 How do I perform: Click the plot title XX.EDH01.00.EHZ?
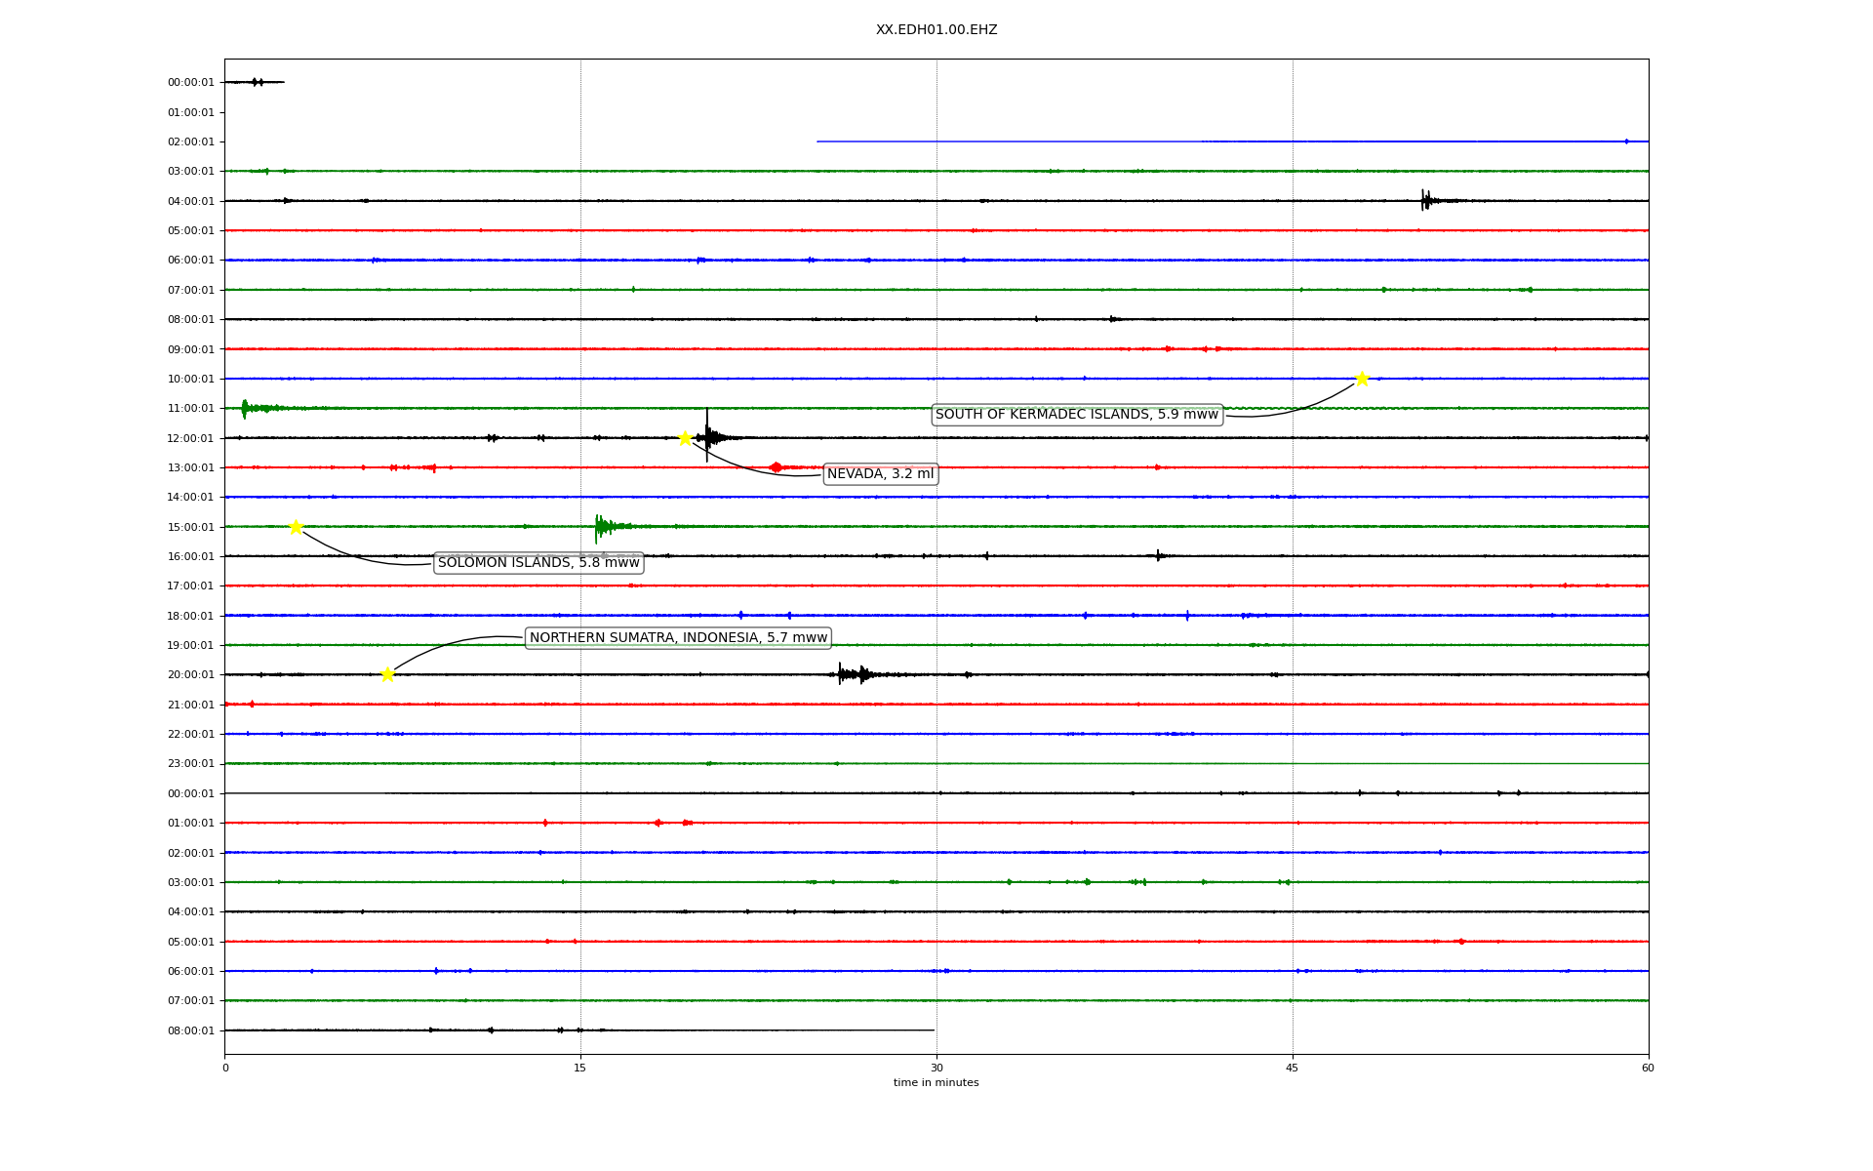pos(936,30)
